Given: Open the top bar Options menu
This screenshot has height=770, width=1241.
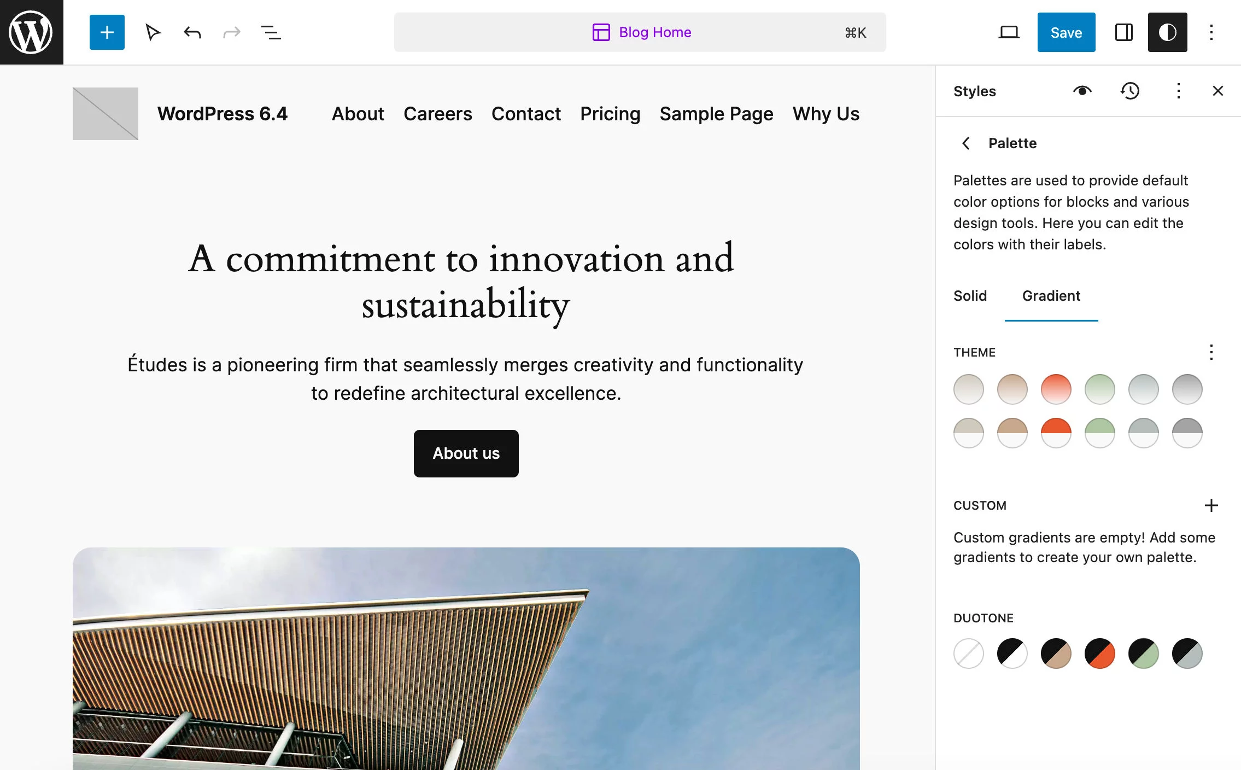Looking at the screenshot, I should coord(1211,32).
